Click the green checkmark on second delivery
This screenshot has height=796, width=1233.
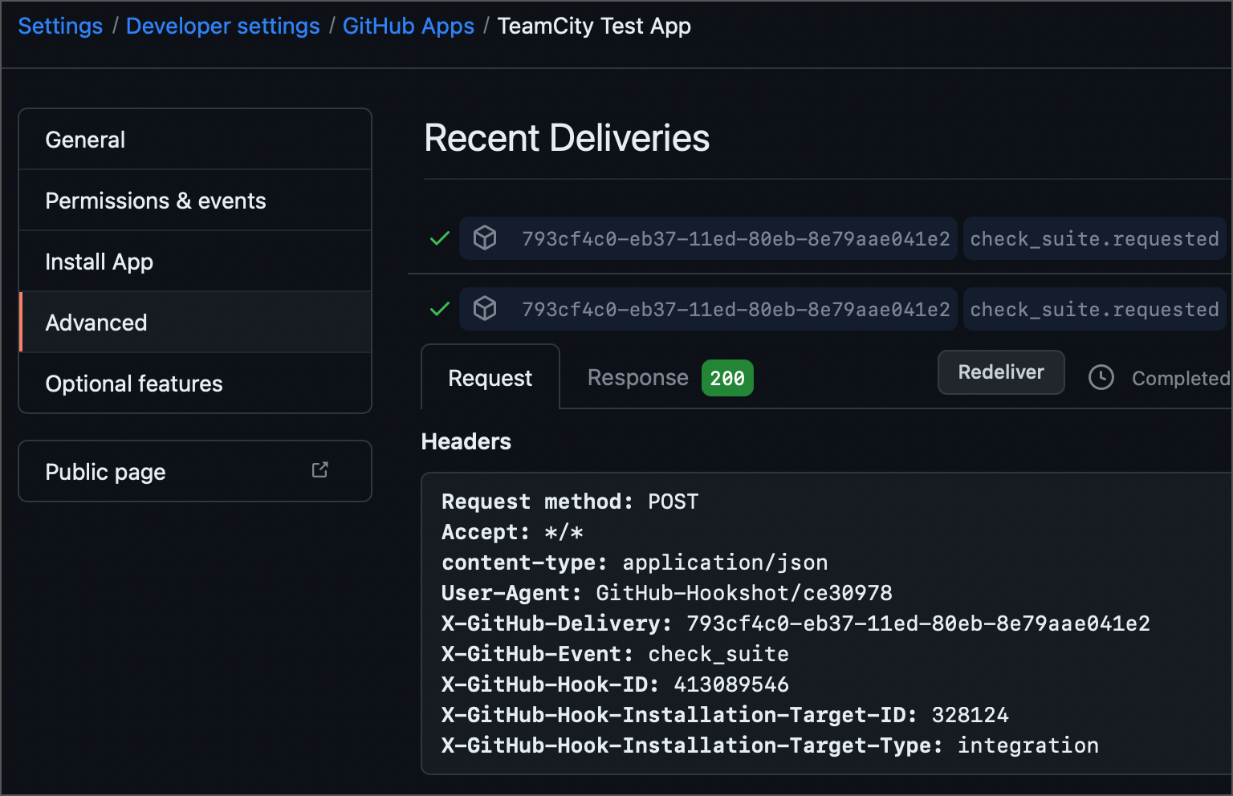(438, 309)
